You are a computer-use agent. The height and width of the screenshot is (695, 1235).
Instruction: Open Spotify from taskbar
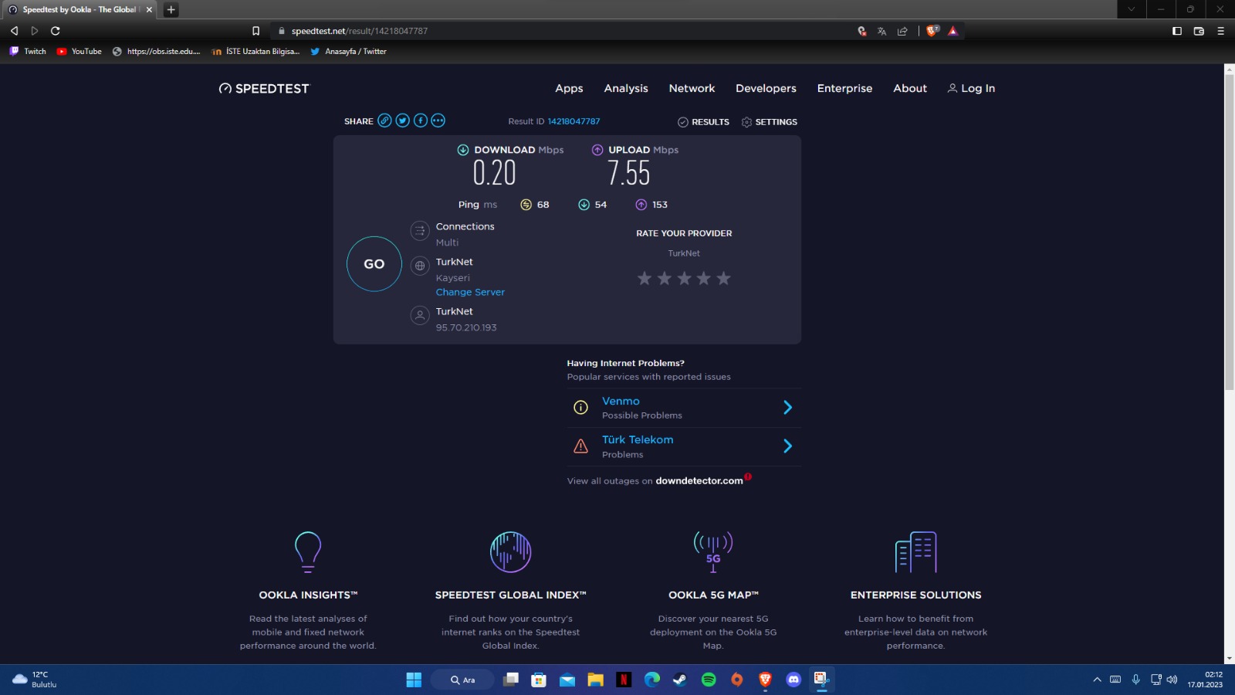709,680
